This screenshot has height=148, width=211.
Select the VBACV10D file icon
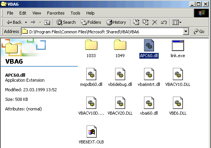coord(91,103)
